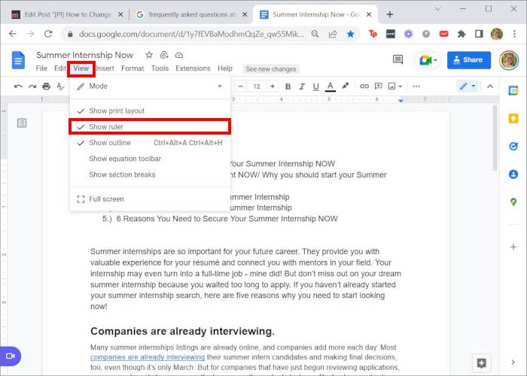527x376 pixels.
Task: Open the Insert menu
Action: tap(105, 68)
